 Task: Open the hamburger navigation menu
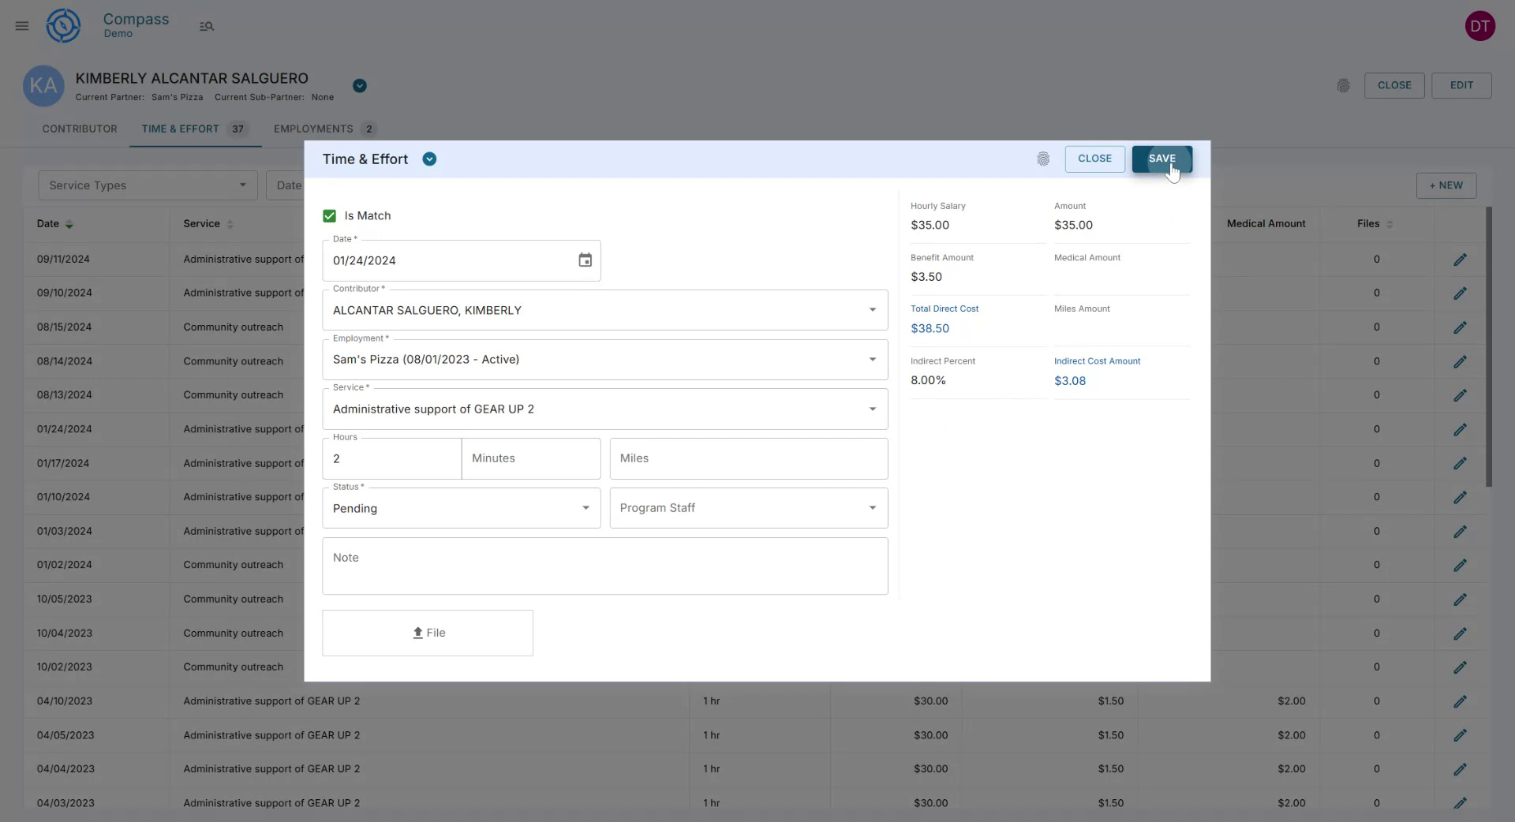pos(21,25)
